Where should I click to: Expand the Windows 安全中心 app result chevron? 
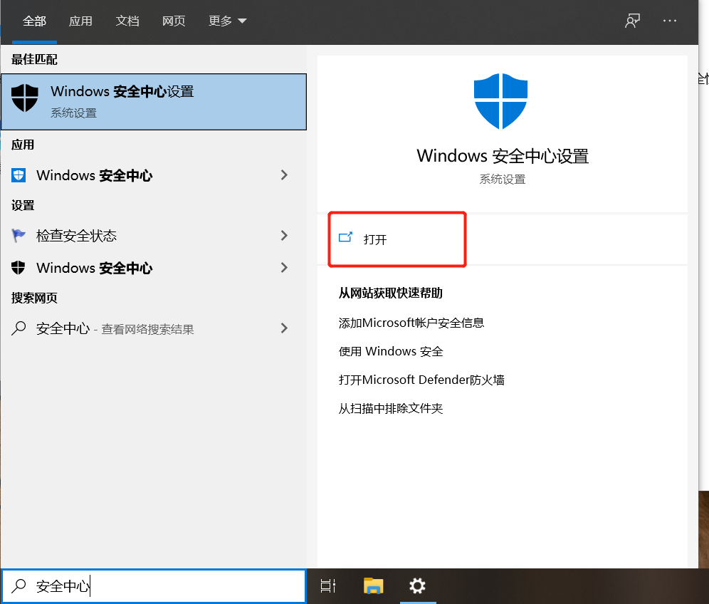coord(284,175)
